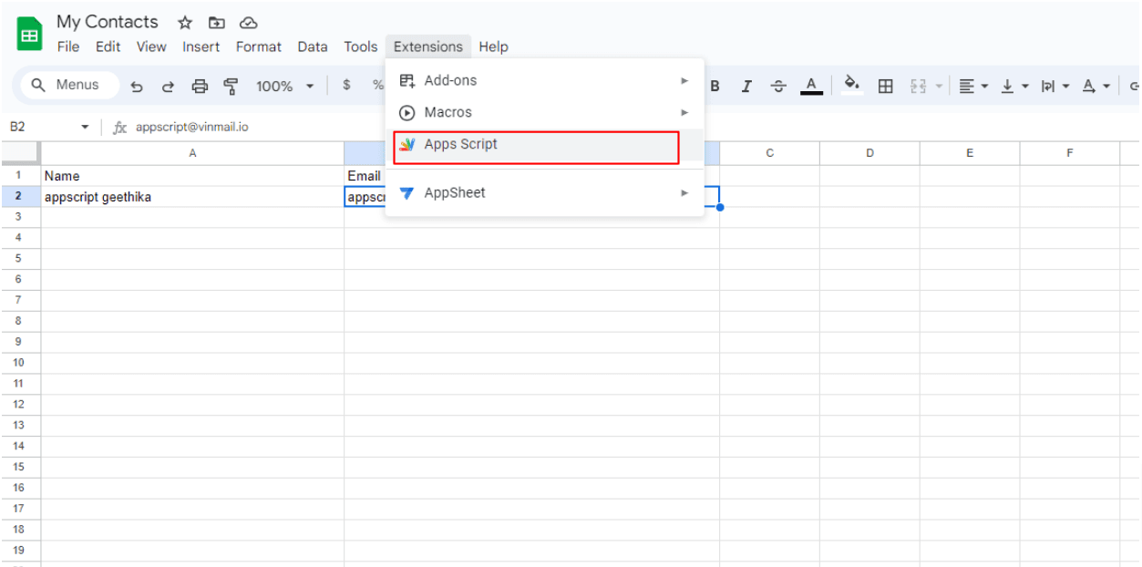
Task: Click the print icon
Action: [x=200, y=87]
